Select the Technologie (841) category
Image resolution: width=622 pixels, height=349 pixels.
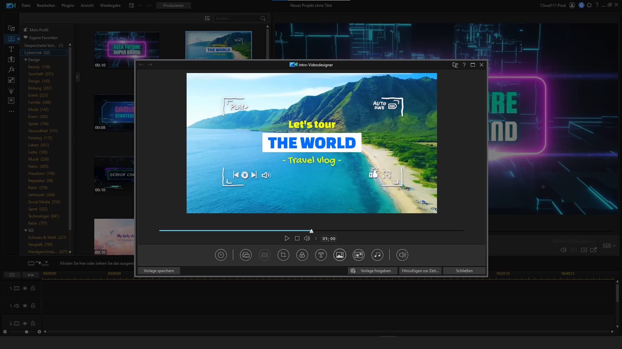pyautogui.click(x=44, y=216)
